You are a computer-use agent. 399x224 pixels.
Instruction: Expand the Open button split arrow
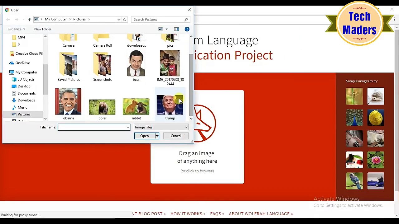(x=157, y=136)
